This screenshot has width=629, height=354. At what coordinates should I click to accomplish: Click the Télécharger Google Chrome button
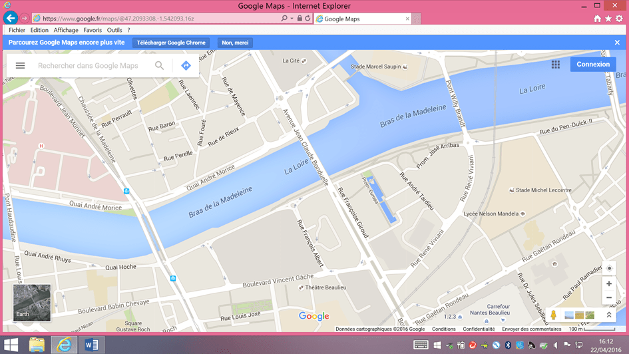[x=171, y=43]
